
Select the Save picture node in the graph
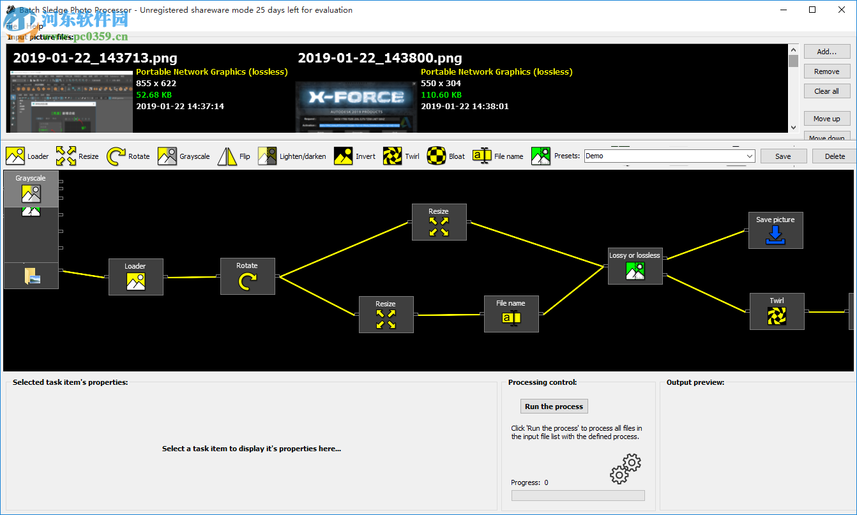775,230
